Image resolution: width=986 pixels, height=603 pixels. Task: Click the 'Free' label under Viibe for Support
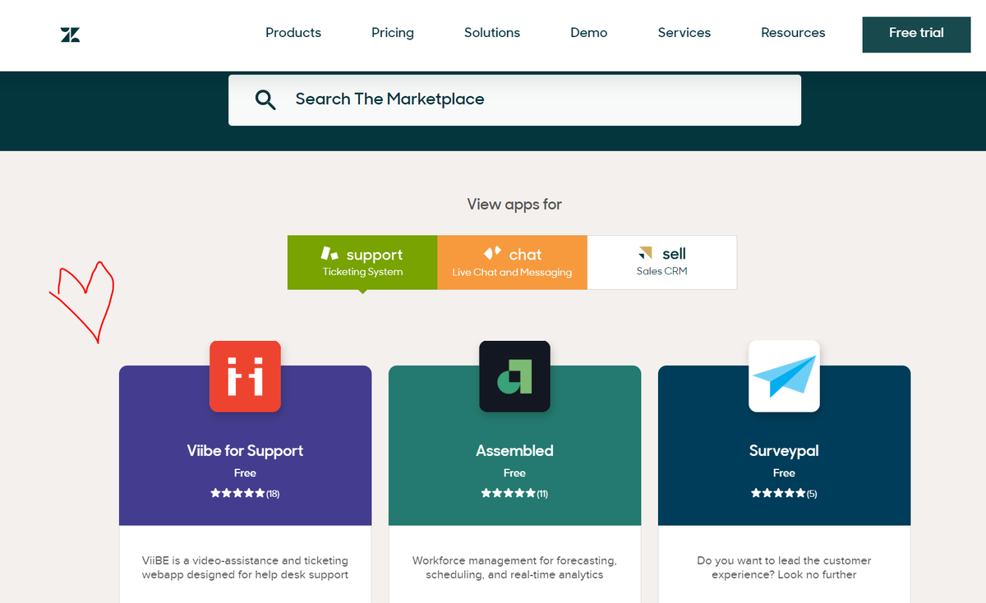tap(245, 473)
